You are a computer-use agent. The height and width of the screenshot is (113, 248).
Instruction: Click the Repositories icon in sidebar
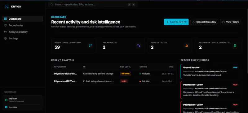pos(6,26)
